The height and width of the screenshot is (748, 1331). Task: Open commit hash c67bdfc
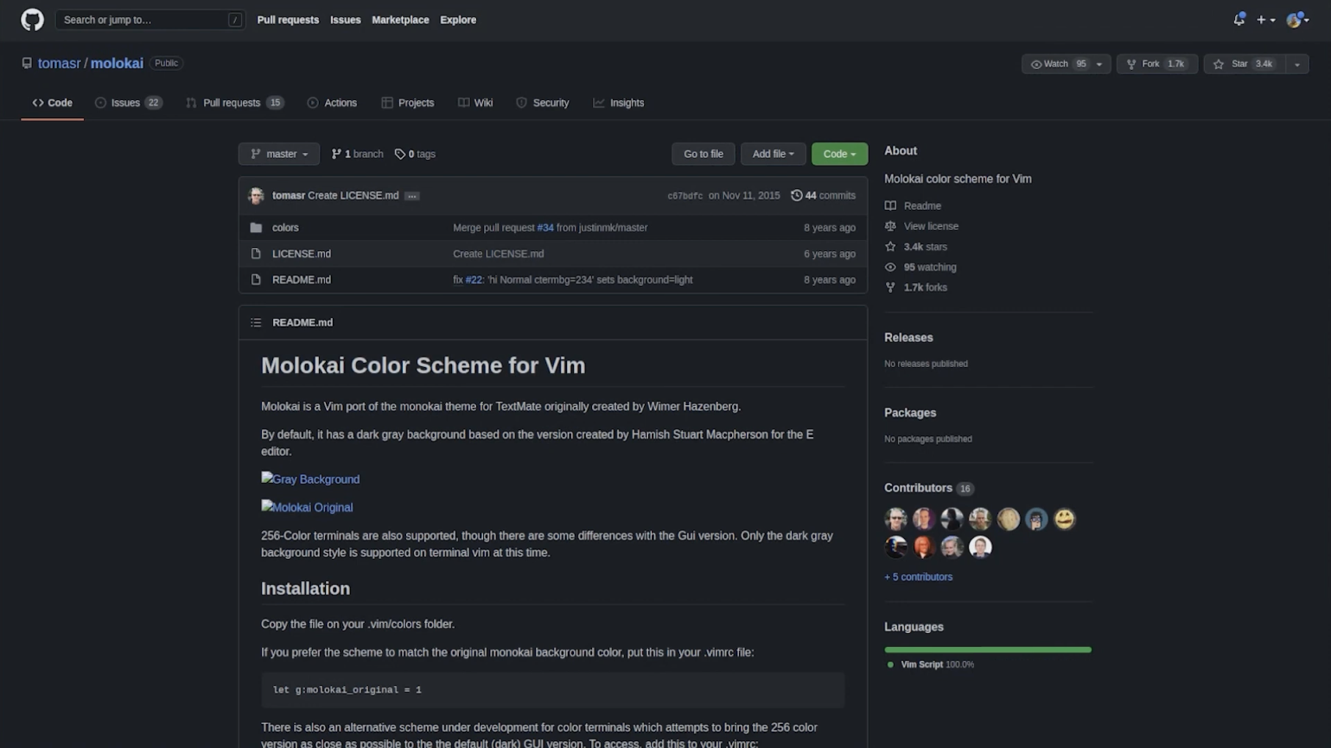(x=685, y=196)
